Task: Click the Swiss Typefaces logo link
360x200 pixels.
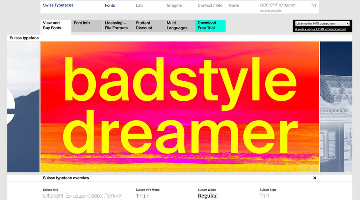Action: pos(58,5)
